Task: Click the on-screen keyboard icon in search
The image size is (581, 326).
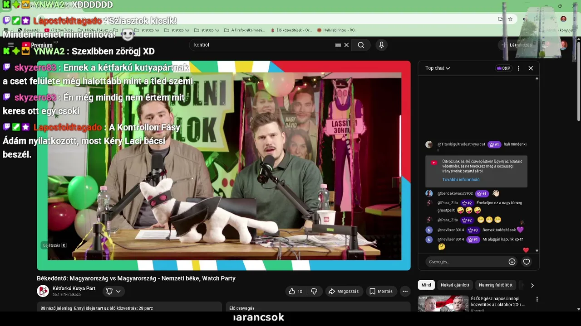Action: [338, 45]
